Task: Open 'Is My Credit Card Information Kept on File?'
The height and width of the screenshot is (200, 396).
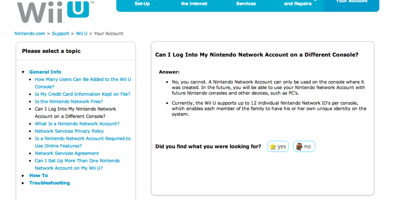Action: (x=82, y=94)
